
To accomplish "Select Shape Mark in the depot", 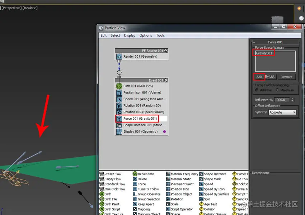I will (x=210, y=179).
